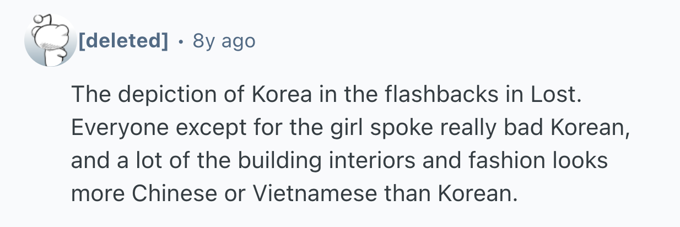Open the [deleted] username link
Image resolution: width=680 pixels, height=227 pixels.
(x=122, y=40)
